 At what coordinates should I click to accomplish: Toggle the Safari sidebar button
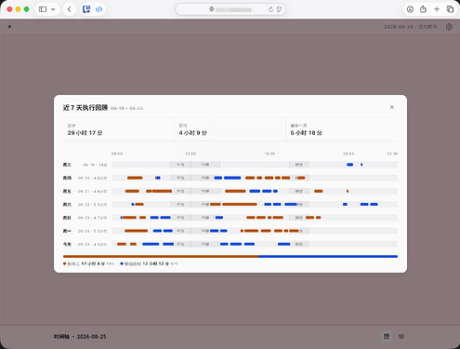click(43, 9)
